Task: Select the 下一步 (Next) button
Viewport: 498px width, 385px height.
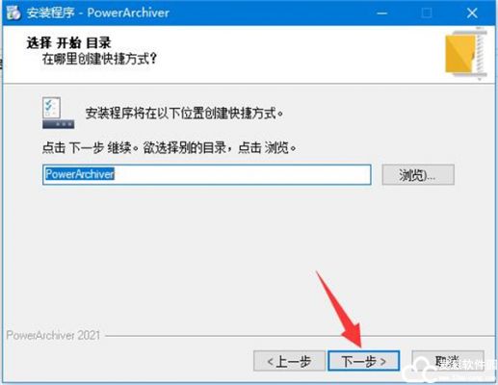Action: pos(363,361)
